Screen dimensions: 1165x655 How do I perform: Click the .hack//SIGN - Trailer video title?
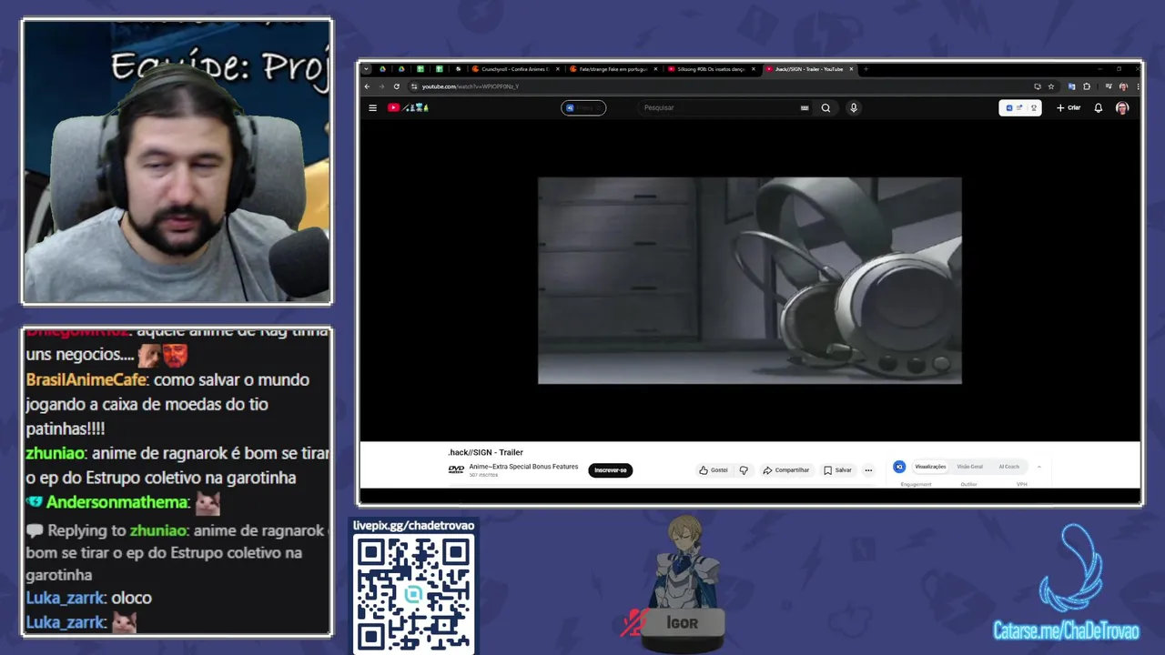[485, 452]
